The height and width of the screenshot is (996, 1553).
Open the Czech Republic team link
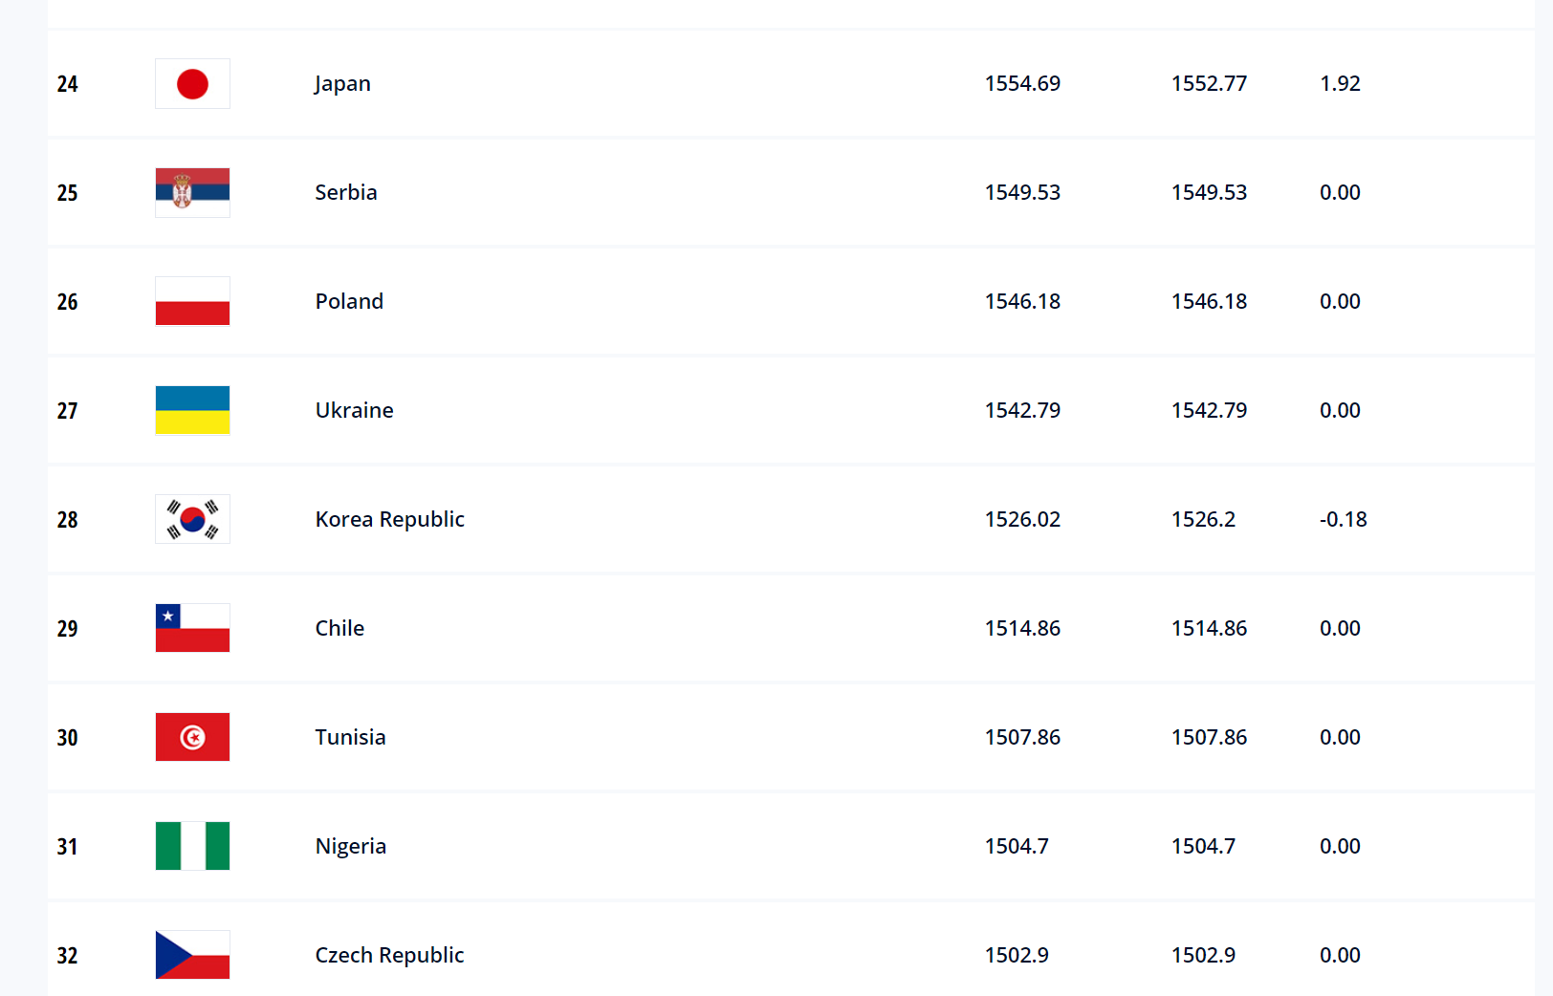(x=389, y=955)
